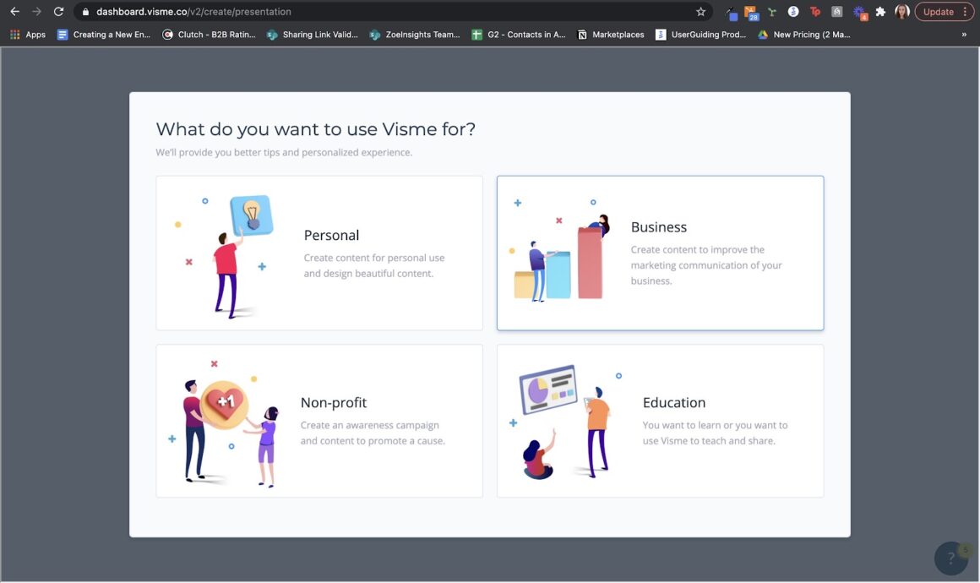This screenshot has height=583, width=980.
Task: Open the Apps launcher grid
Action: pos(14,34)
